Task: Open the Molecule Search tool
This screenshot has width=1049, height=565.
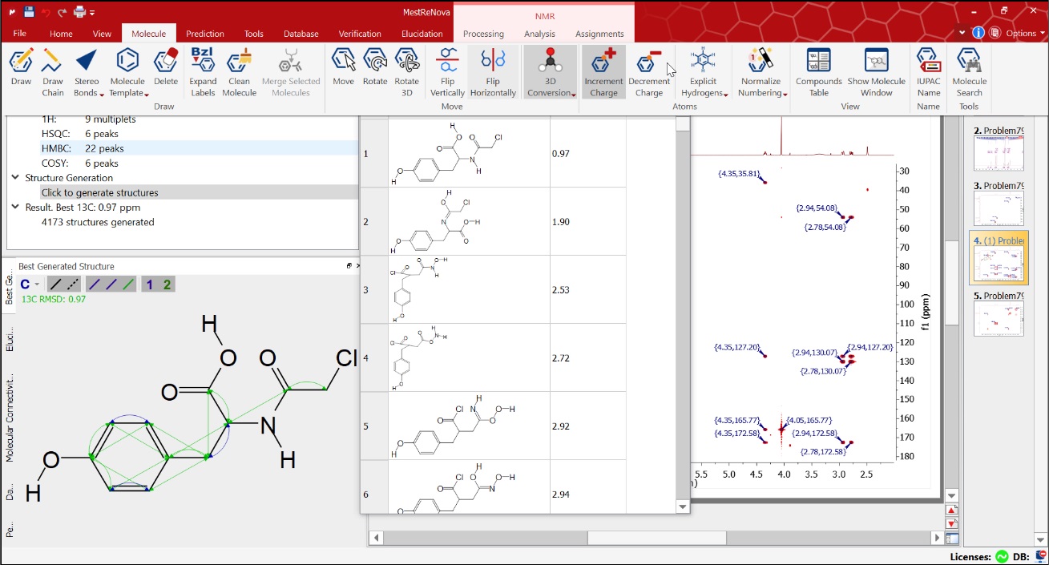Action: click(969, 71)
